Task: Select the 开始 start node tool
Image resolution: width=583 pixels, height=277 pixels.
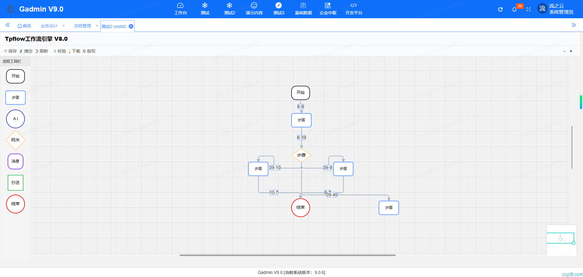Action: 15,76
